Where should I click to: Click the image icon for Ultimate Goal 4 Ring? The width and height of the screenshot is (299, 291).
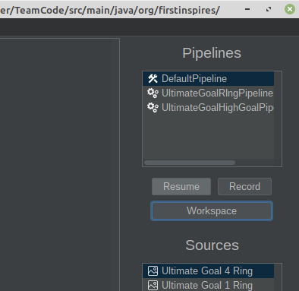click(153, 270)
